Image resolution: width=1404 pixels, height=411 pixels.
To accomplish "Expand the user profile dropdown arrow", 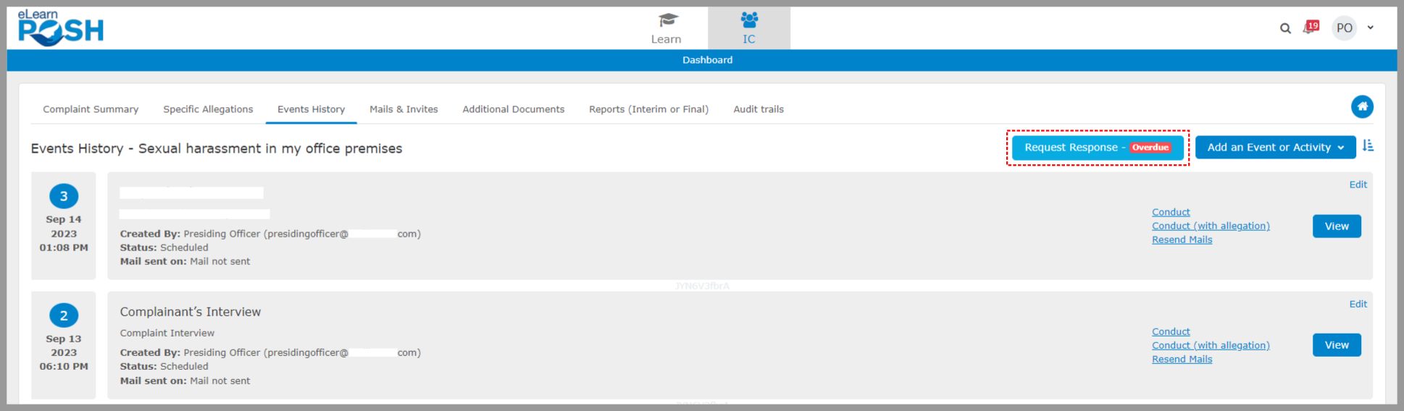I will 1371,28.
